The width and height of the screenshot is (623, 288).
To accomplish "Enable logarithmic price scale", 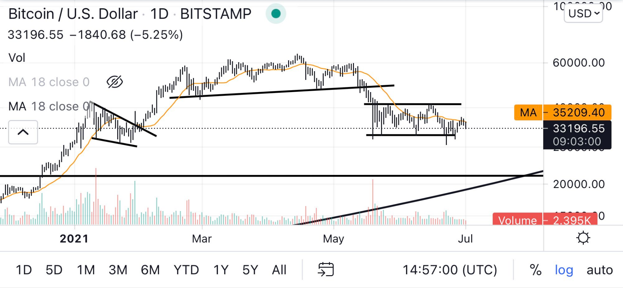I will click(564, 270).
